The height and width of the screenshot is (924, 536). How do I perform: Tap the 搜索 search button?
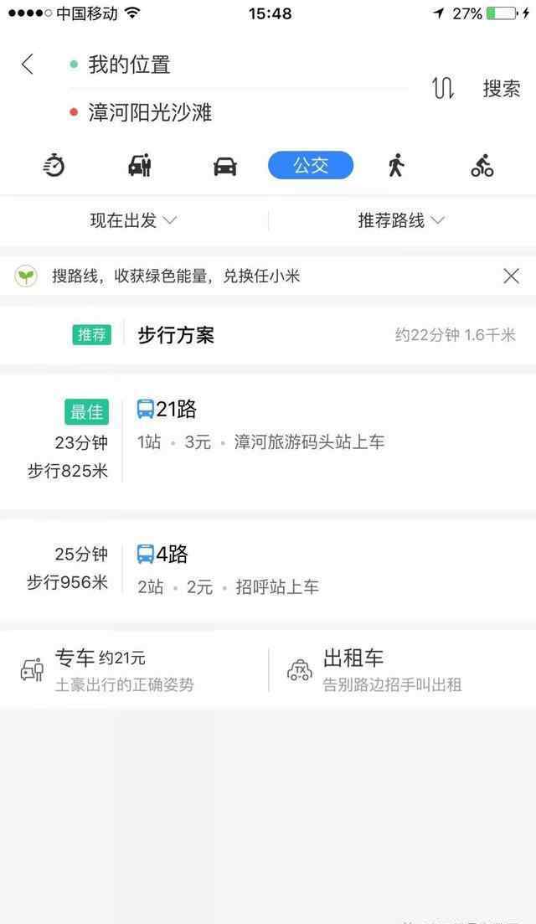click(x=502, y=89)
